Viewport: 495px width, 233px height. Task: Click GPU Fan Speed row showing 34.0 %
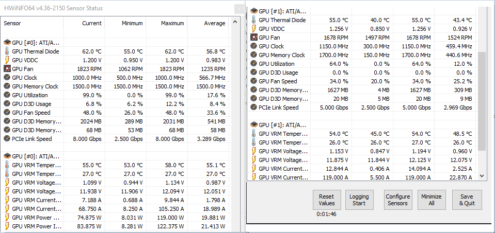click(x=363, y=81)
